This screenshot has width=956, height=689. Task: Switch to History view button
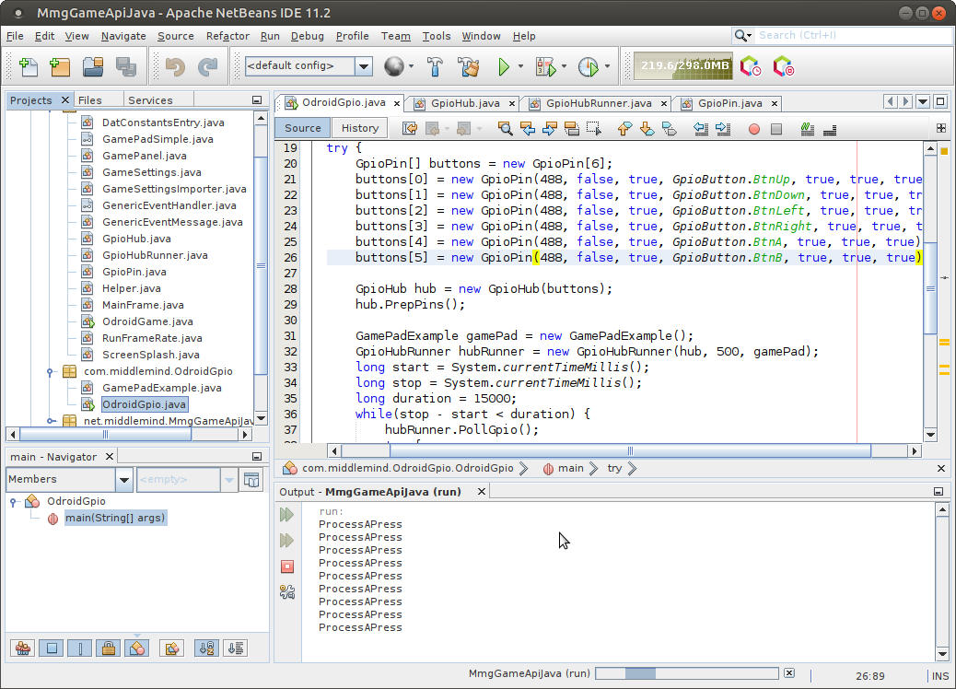(359, 128)
